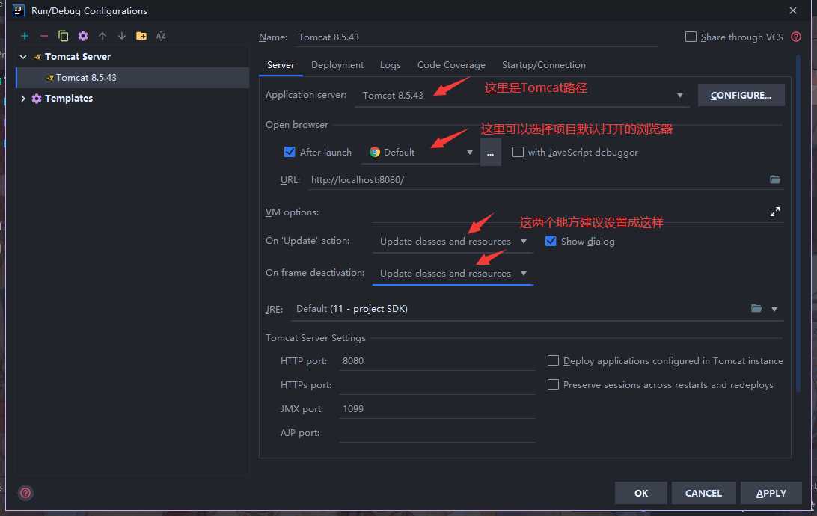Screen dimensions: 817x516
Task: Select the Templates tree item
Action: pyautogui.click(x=68, y=99)
